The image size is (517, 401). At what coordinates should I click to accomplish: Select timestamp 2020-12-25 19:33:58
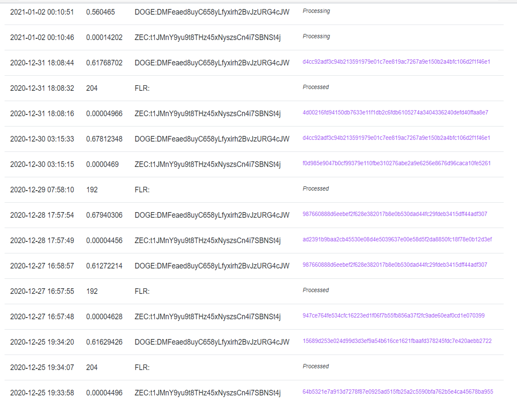click(42, 393)
